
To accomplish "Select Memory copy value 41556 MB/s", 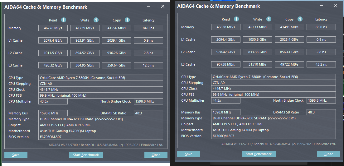I will [117, 28].
